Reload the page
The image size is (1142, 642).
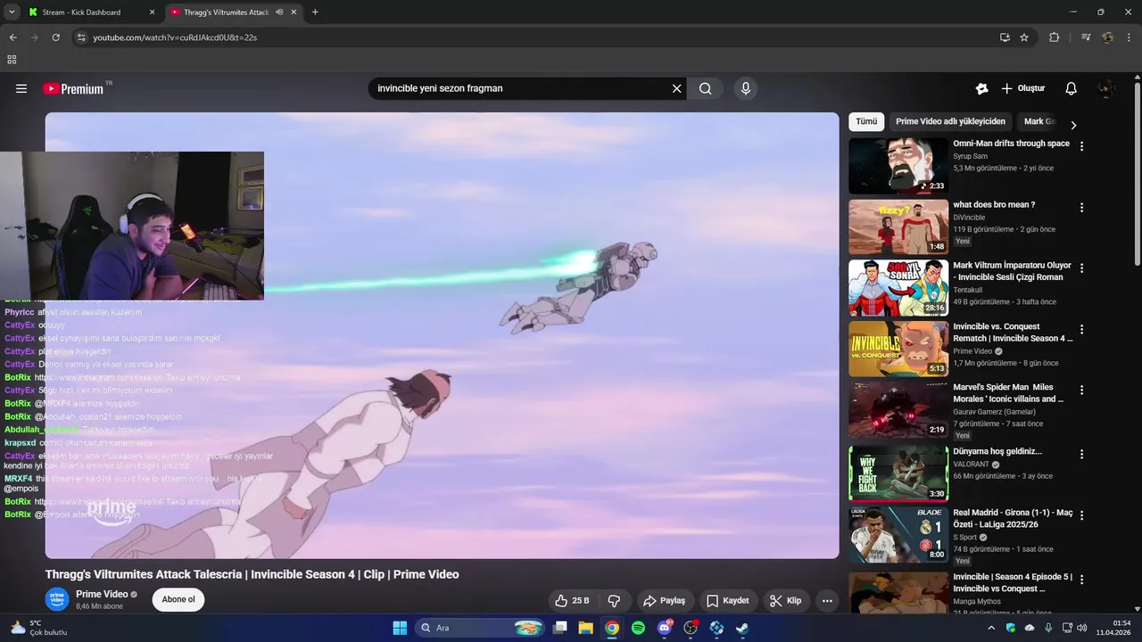(x=55, y=37)
